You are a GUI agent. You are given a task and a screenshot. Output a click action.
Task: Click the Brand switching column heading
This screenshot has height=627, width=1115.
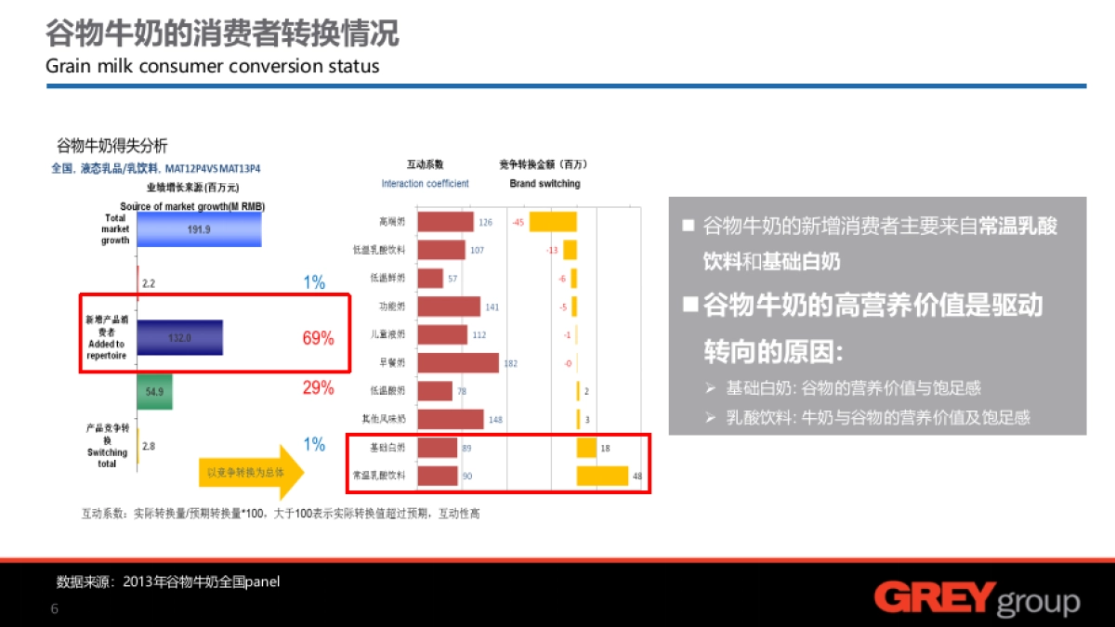(x=544, y=184)
